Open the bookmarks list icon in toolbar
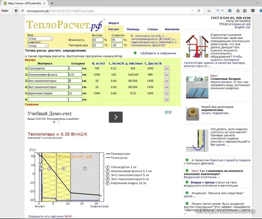Viewport: 262px width, 219px height. pyautogui.click(x=245, y=11)
